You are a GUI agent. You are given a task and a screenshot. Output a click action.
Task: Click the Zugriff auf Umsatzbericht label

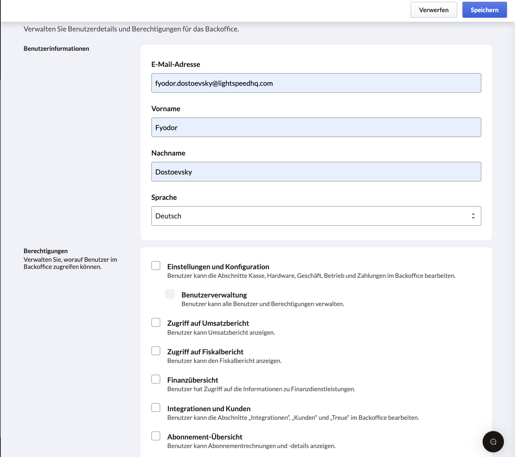click(208, 323)
